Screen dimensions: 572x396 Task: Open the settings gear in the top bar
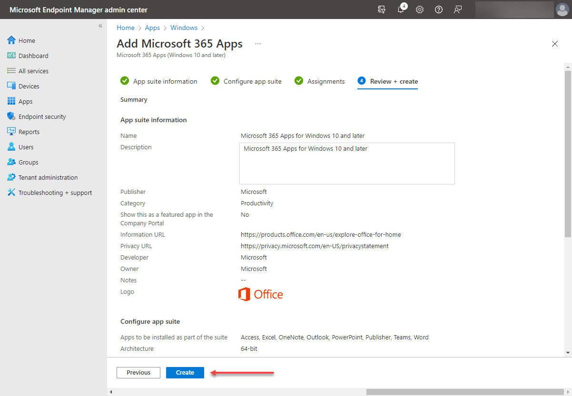coord(419,10)
